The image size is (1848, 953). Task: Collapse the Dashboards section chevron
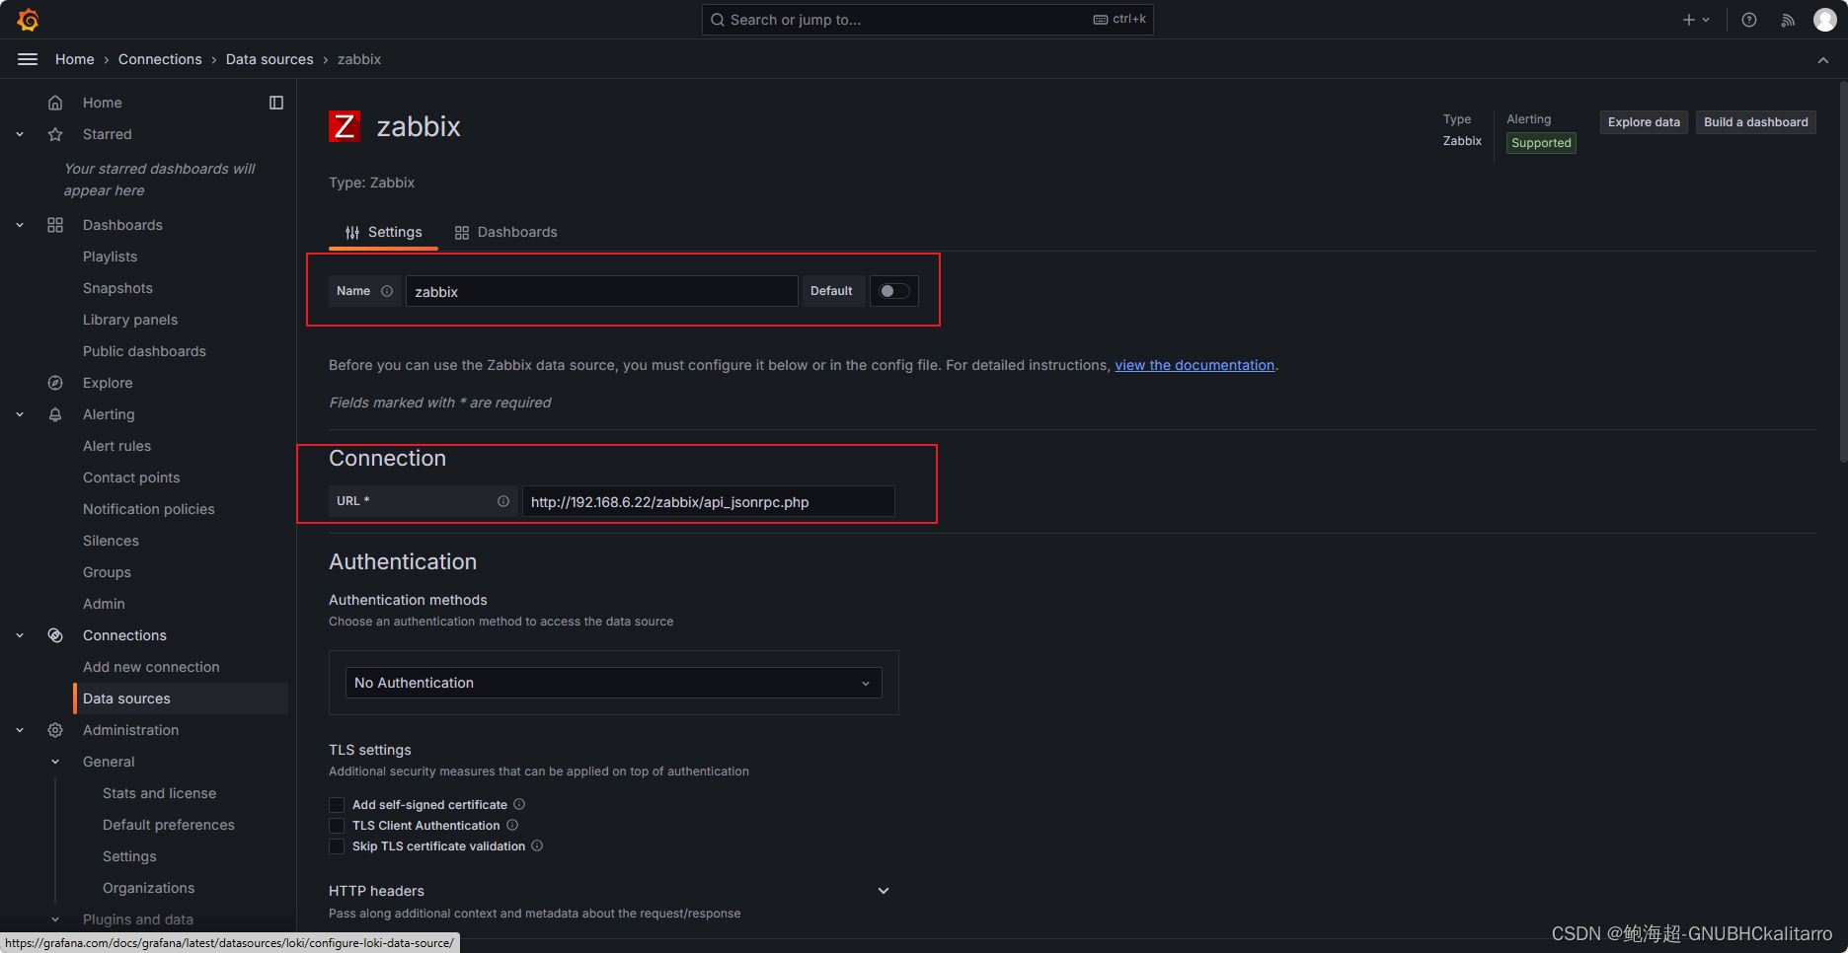(20, 225)
